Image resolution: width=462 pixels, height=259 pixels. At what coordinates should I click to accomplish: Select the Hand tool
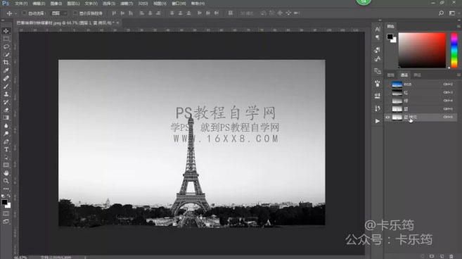[x=6, y=173]
